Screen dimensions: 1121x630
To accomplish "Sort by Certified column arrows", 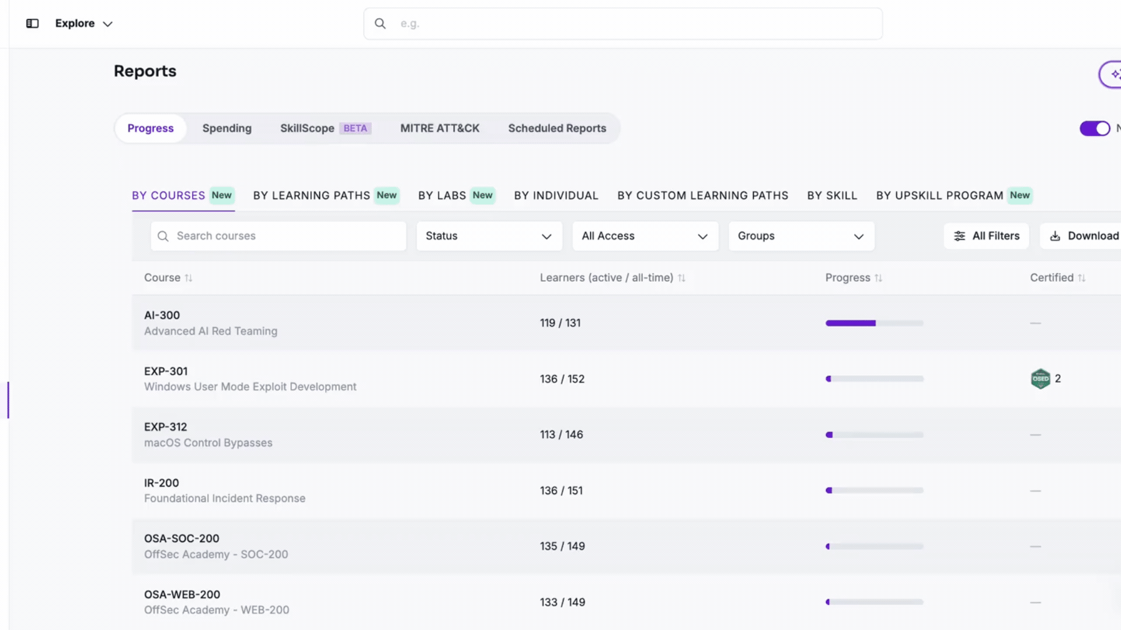I will click(x=1082, y=278).
